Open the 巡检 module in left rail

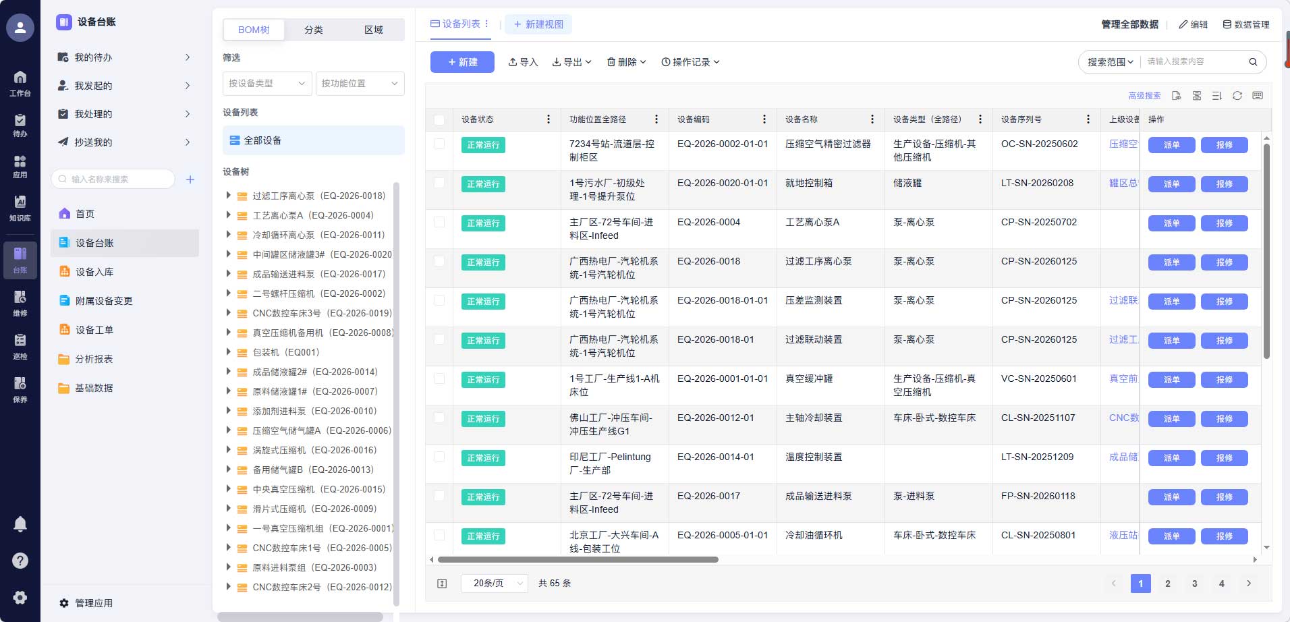(20, 346)
